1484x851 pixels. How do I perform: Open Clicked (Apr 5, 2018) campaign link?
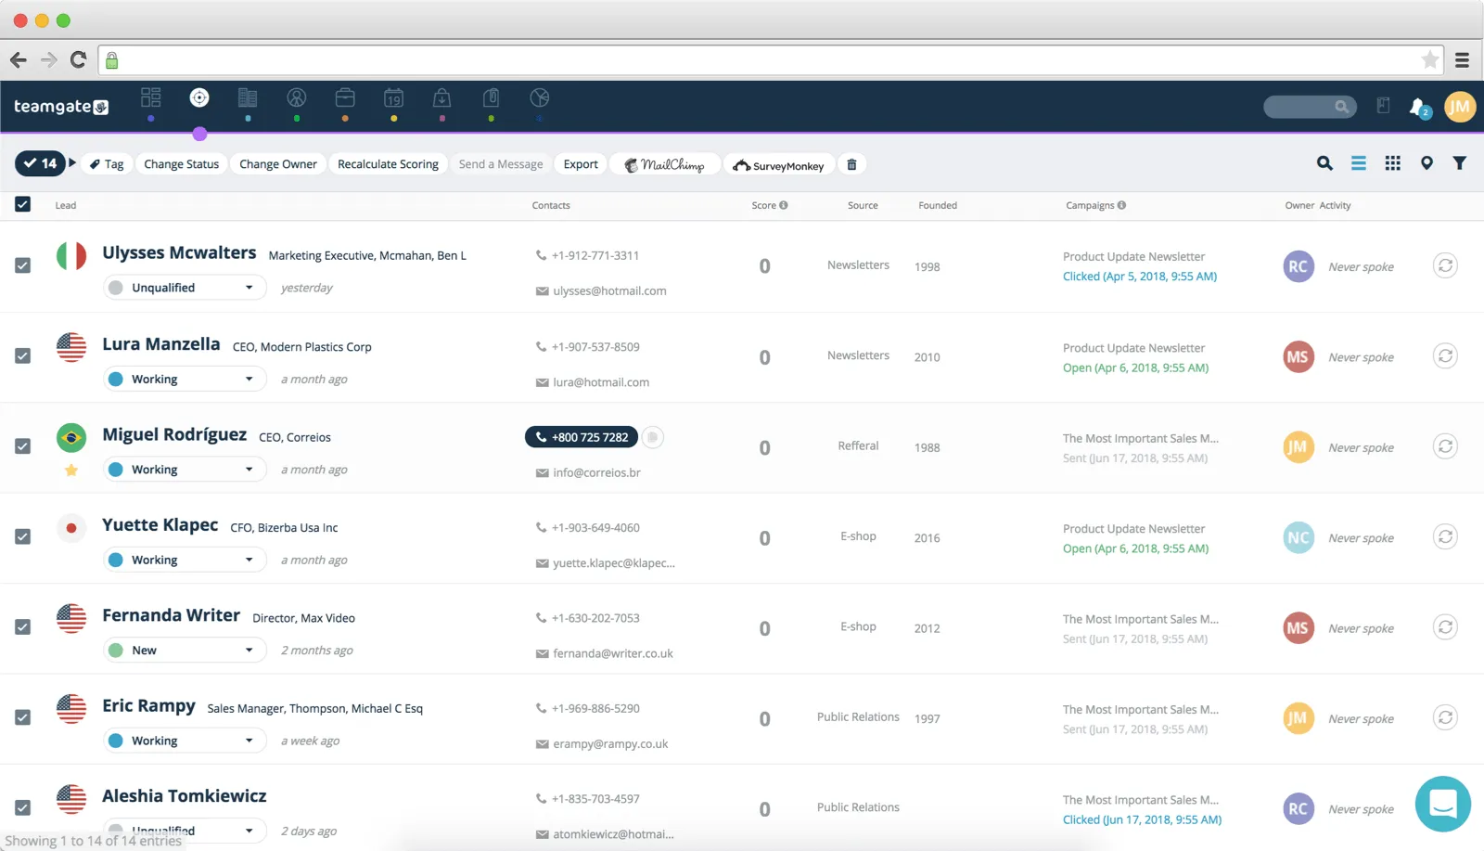click(x=1140, y=277)
